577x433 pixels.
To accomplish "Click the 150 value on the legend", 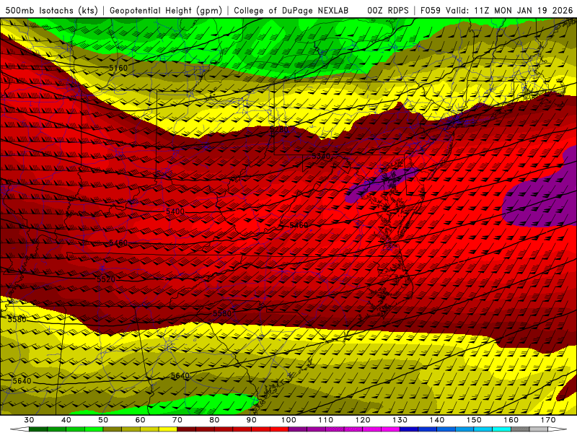I will pyautogui.click(x=474, y=420).
